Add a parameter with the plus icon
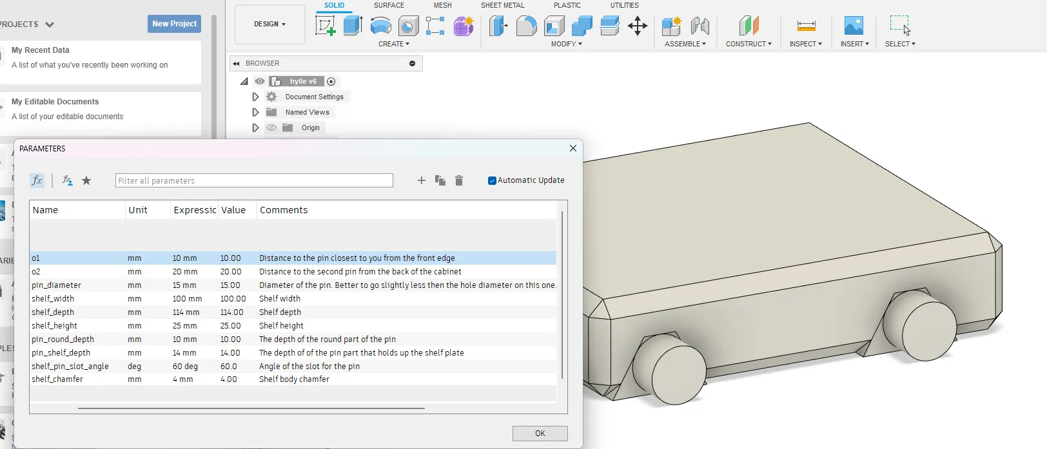1047x449 pixels. coord(422,181)
